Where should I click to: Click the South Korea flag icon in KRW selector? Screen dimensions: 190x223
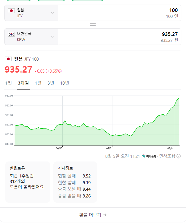(x=12, y=34)
